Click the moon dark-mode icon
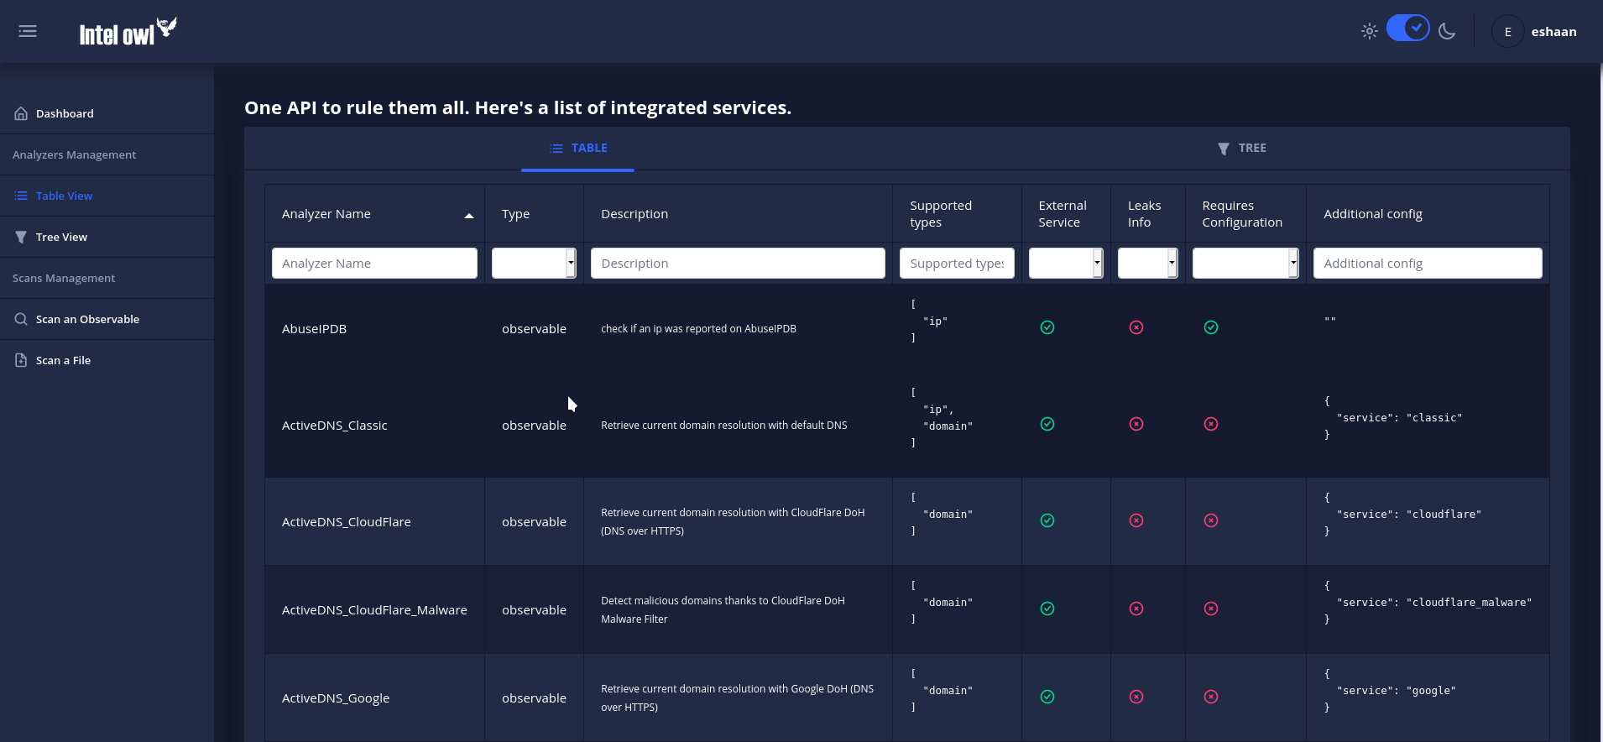Viewport: 1603px width, 742px height. pyautogui.click(x=1447, y=31)
